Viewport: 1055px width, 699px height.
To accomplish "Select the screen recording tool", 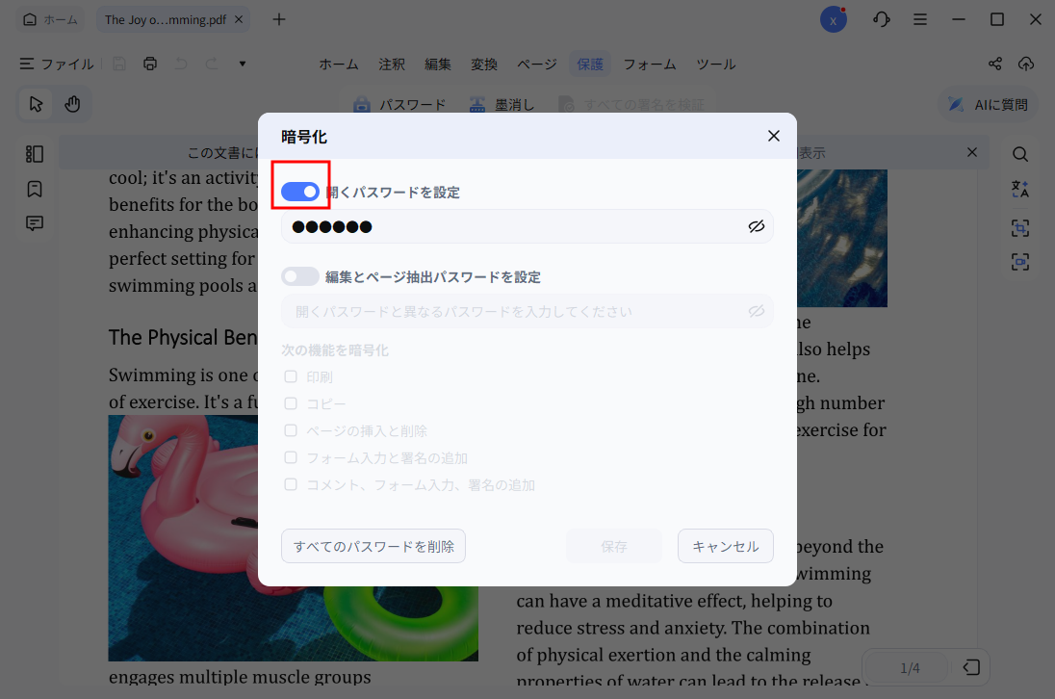I will 1020,261.
